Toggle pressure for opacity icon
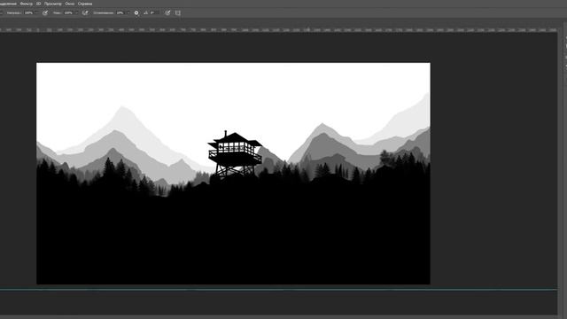 [45, 12]
